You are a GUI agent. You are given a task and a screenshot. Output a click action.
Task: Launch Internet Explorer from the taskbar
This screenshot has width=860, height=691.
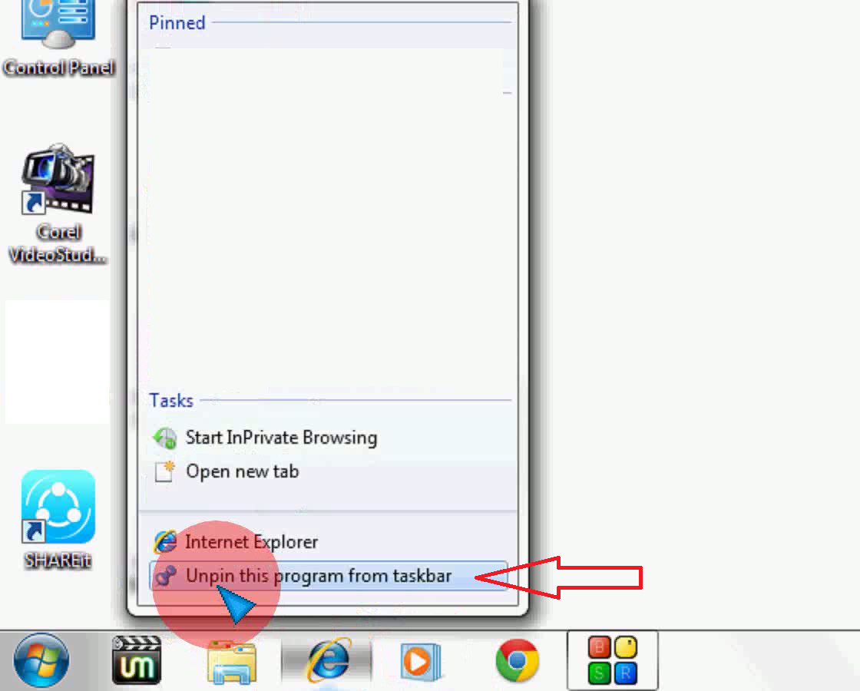tap(328, 662)
